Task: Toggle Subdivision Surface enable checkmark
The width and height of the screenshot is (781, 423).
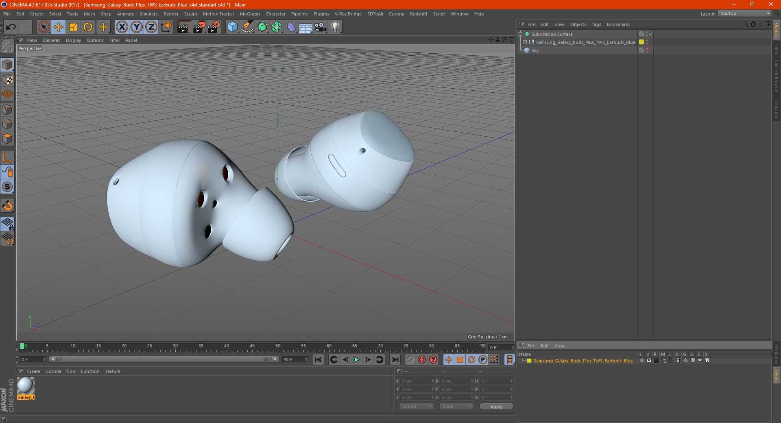Action: pos(650,34)
